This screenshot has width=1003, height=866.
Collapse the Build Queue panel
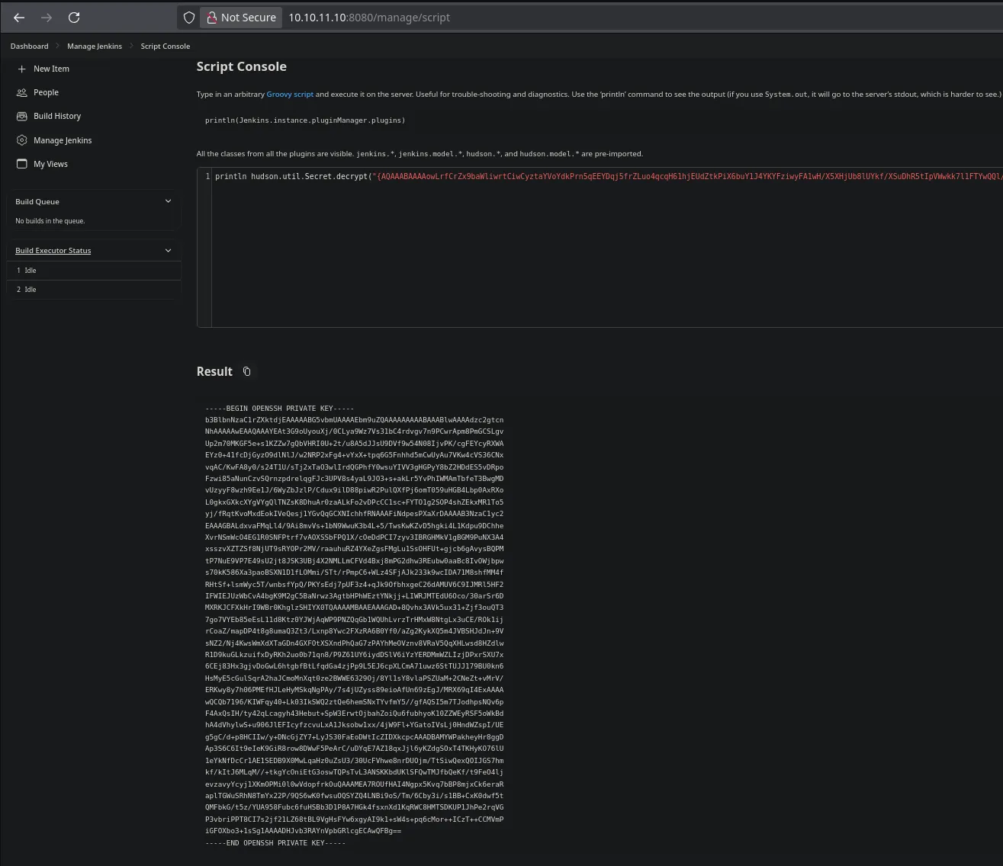(168, 201)
